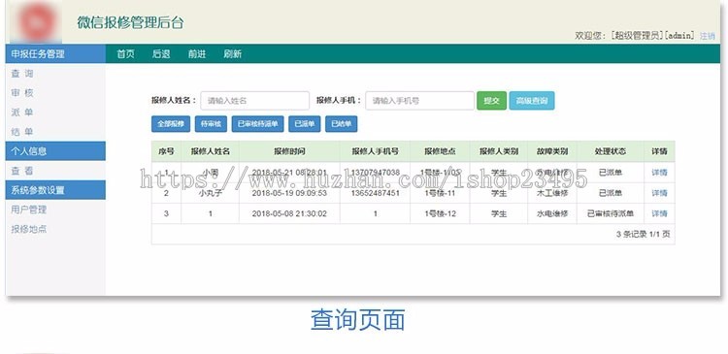Image resolution: width=728 pixels, height=354 pixels.
Task: Open 用户管理 in the sidebar
Action: click(29, 209)
